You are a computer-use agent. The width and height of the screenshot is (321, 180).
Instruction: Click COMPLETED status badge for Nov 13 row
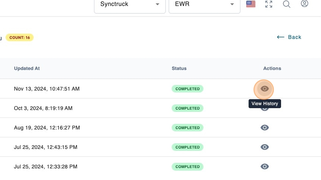click(x=187, y=89)
